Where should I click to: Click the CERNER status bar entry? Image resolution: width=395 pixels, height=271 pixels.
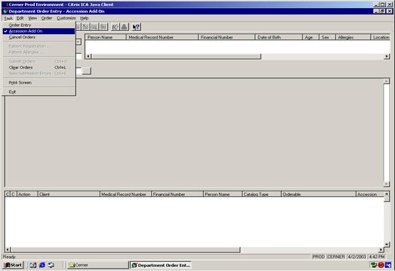coord(336,257)
